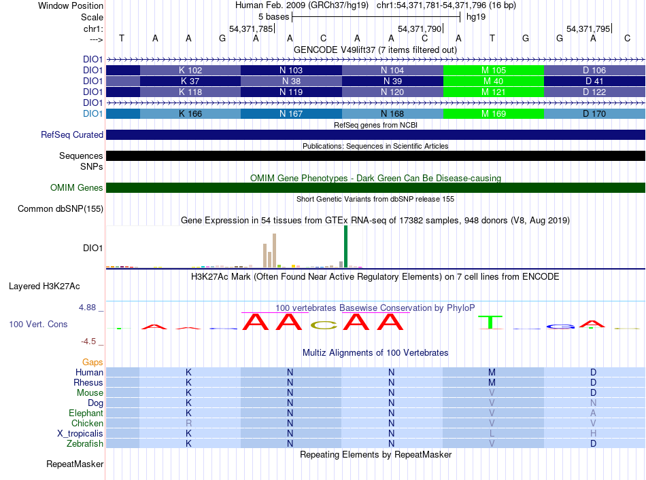Image resolution: width=646 pixels, height=480 pixels.
Task: Click the N 167 codon block
Action: [291, 113]
